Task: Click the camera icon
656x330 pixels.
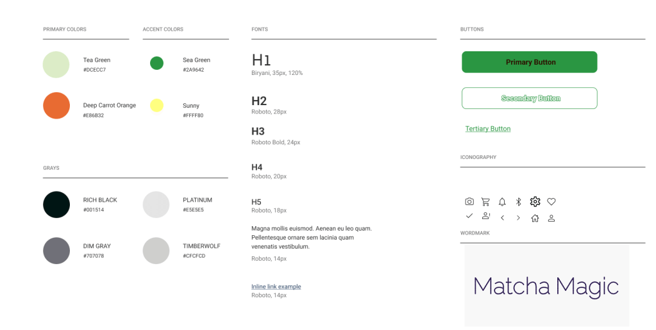Action: pyautogui.click(x=469, y=202)
